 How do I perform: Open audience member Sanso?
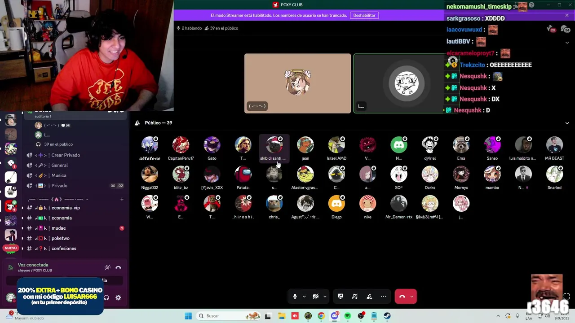pyautogui.click(x=492, y=149)
